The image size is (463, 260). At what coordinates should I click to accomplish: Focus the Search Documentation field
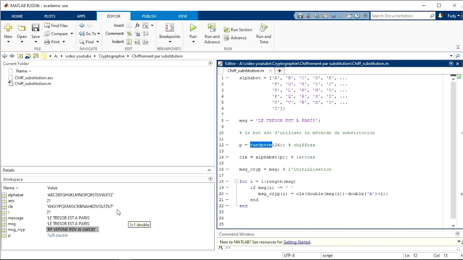(x=400, y=16)
